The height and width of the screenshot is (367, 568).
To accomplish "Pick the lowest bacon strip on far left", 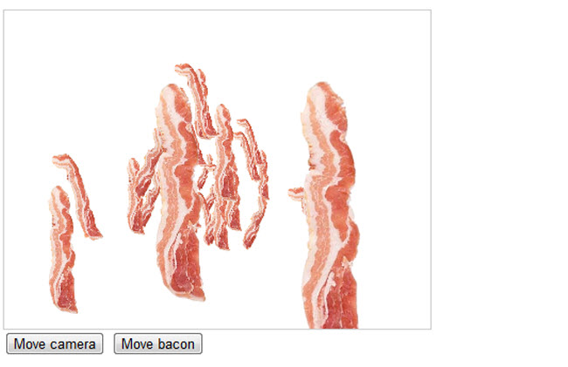I will [x=62, y=249].
